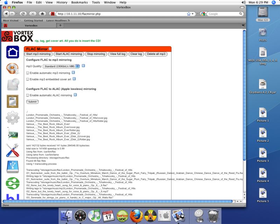
Task: Open the speaker icon in VortexBox sidebar
Action: [x=13, y=68]
